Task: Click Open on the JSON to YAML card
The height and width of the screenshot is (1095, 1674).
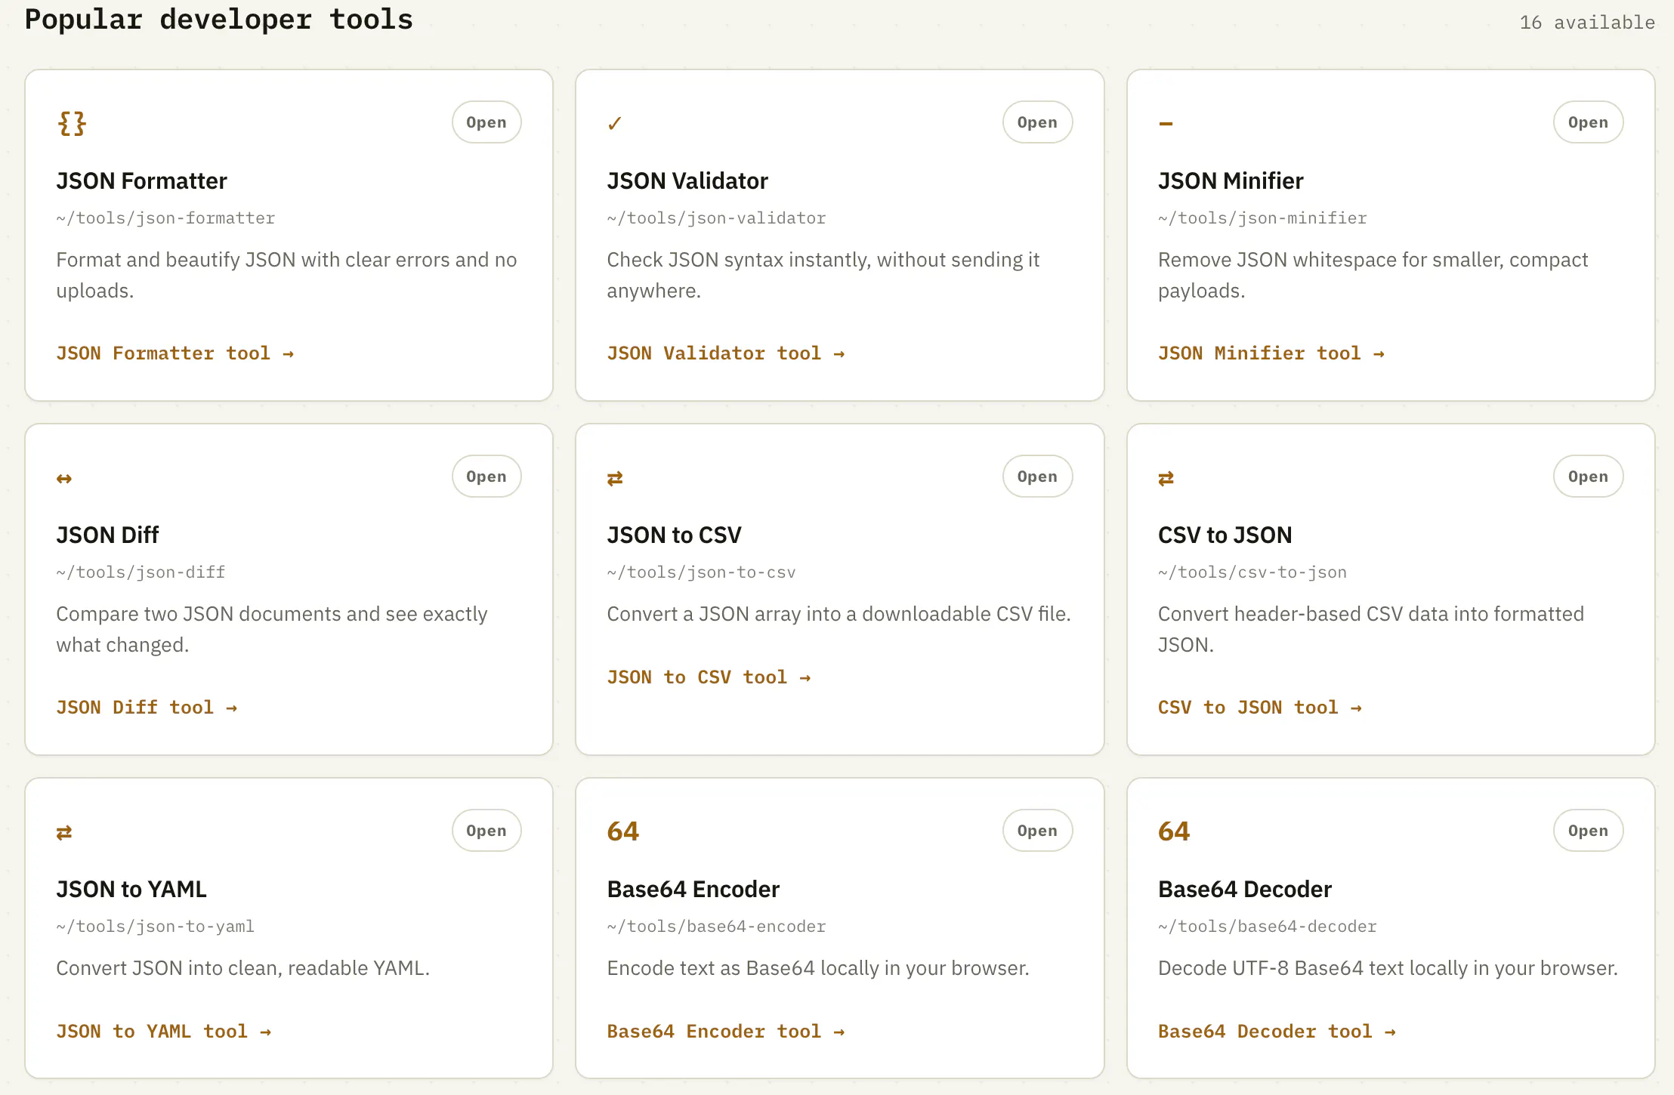Action: 486,831
